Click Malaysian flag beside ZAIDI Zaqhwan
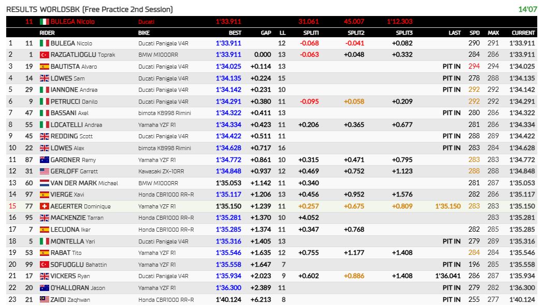 pyautogui.click(x=45, y=299)
